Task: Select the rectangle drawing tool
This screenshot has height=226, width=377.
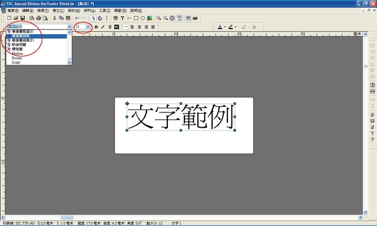Action: click(x=136, y=18)
